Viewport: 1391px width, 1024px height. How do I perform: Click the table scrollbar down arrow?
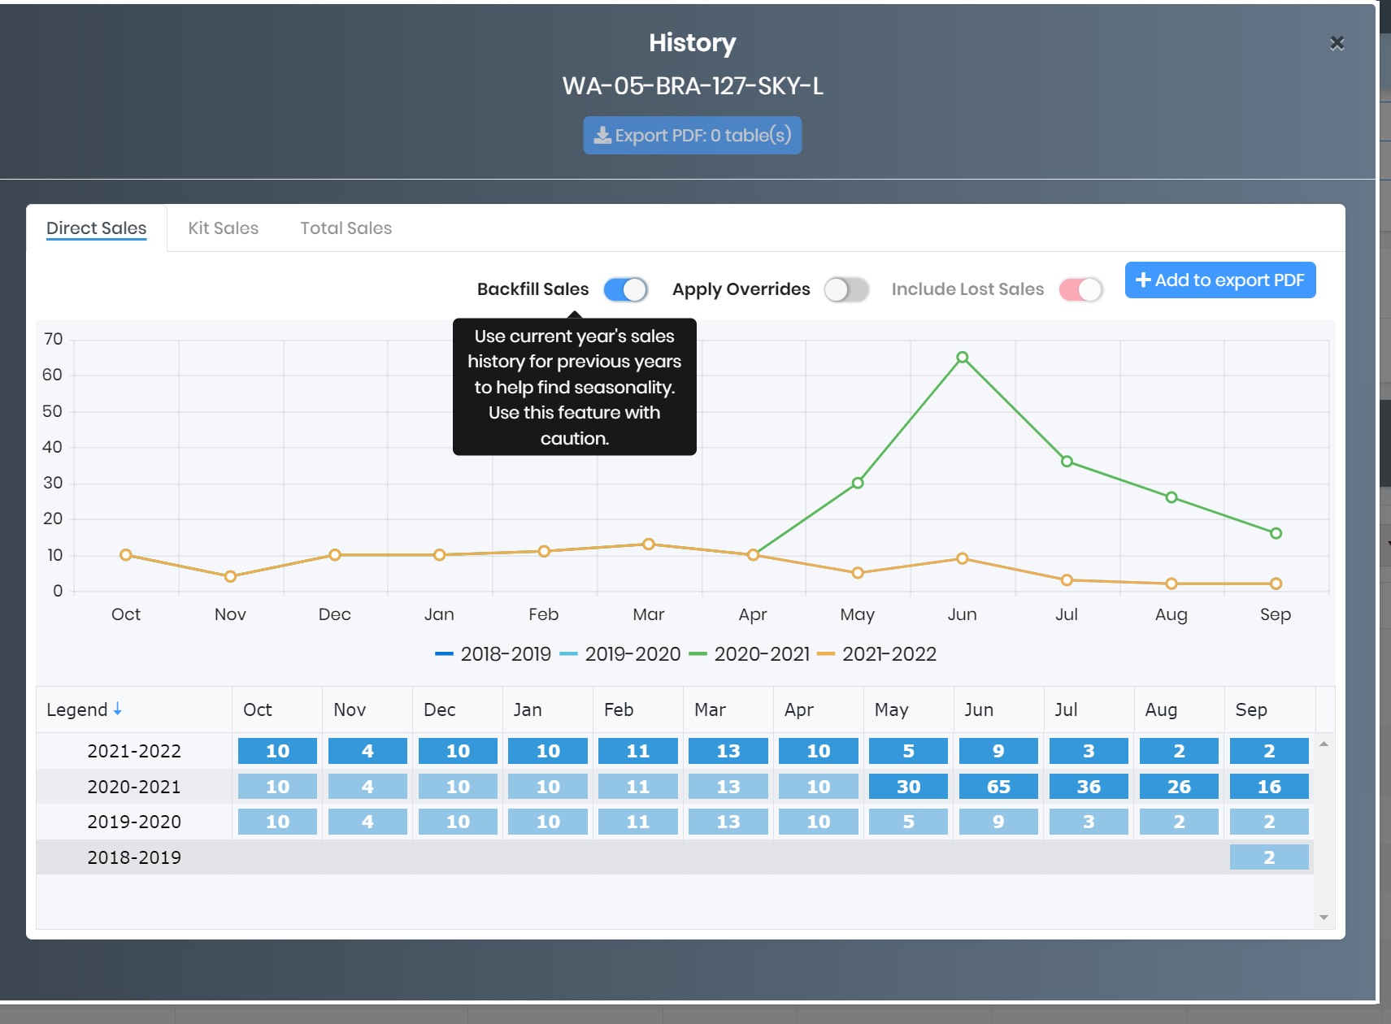coord(1324,918)
